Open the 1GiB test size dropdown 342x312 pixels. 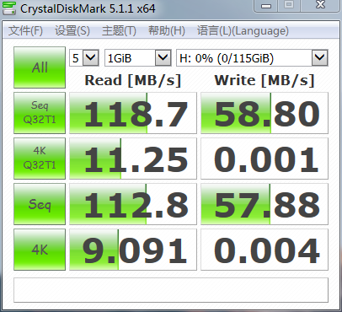click(138, 58)
